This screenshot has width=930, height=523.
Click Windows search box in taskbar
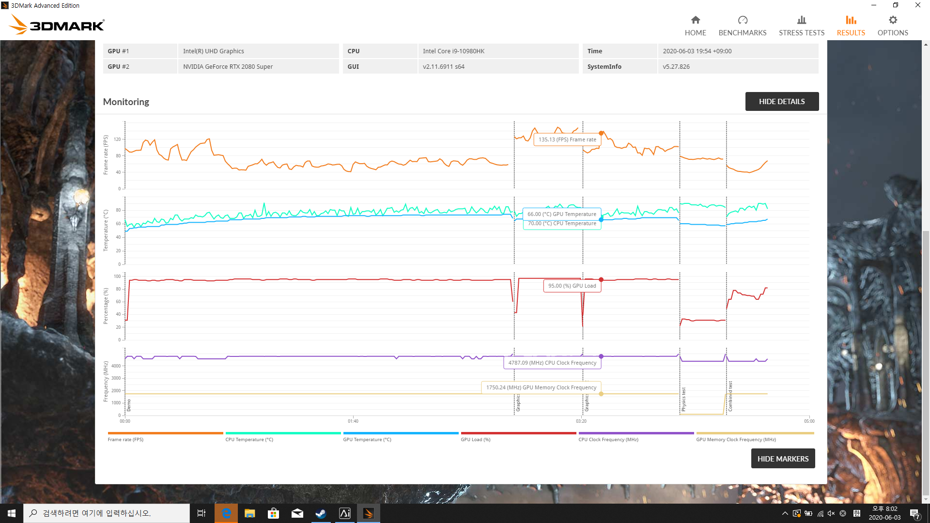(x=107, y=513)
